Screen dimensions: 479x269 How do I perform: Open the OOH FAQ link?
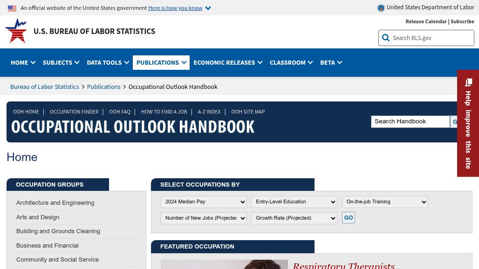[x=120, y=112]
